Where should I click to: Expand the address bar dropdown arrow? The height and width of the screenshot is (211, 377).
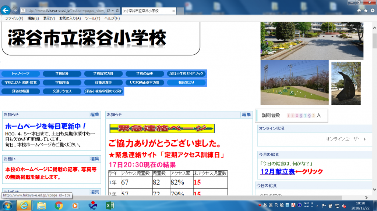click(113, 11)
